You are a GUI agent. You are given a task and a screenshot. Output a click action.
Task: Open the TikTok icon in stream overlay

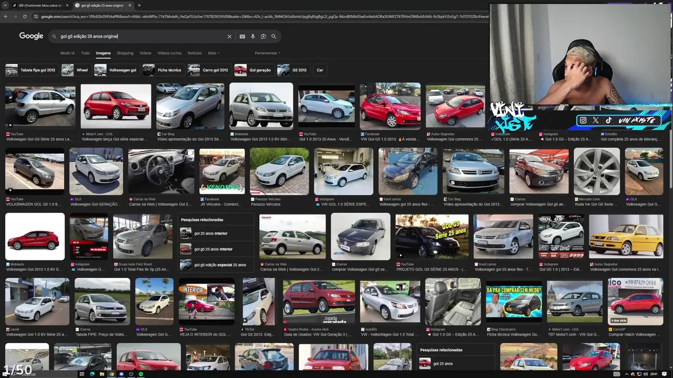point(608,120)
